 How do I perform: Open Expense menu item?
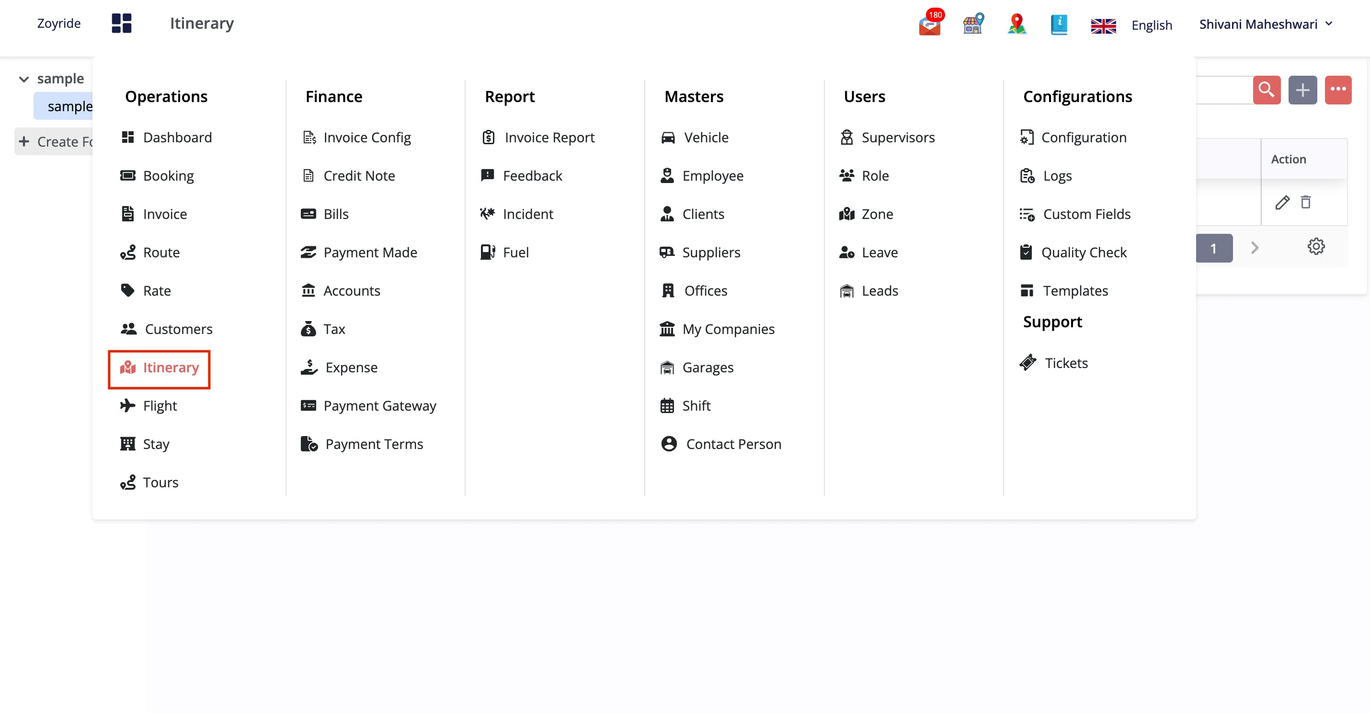(x=340, y=367)
